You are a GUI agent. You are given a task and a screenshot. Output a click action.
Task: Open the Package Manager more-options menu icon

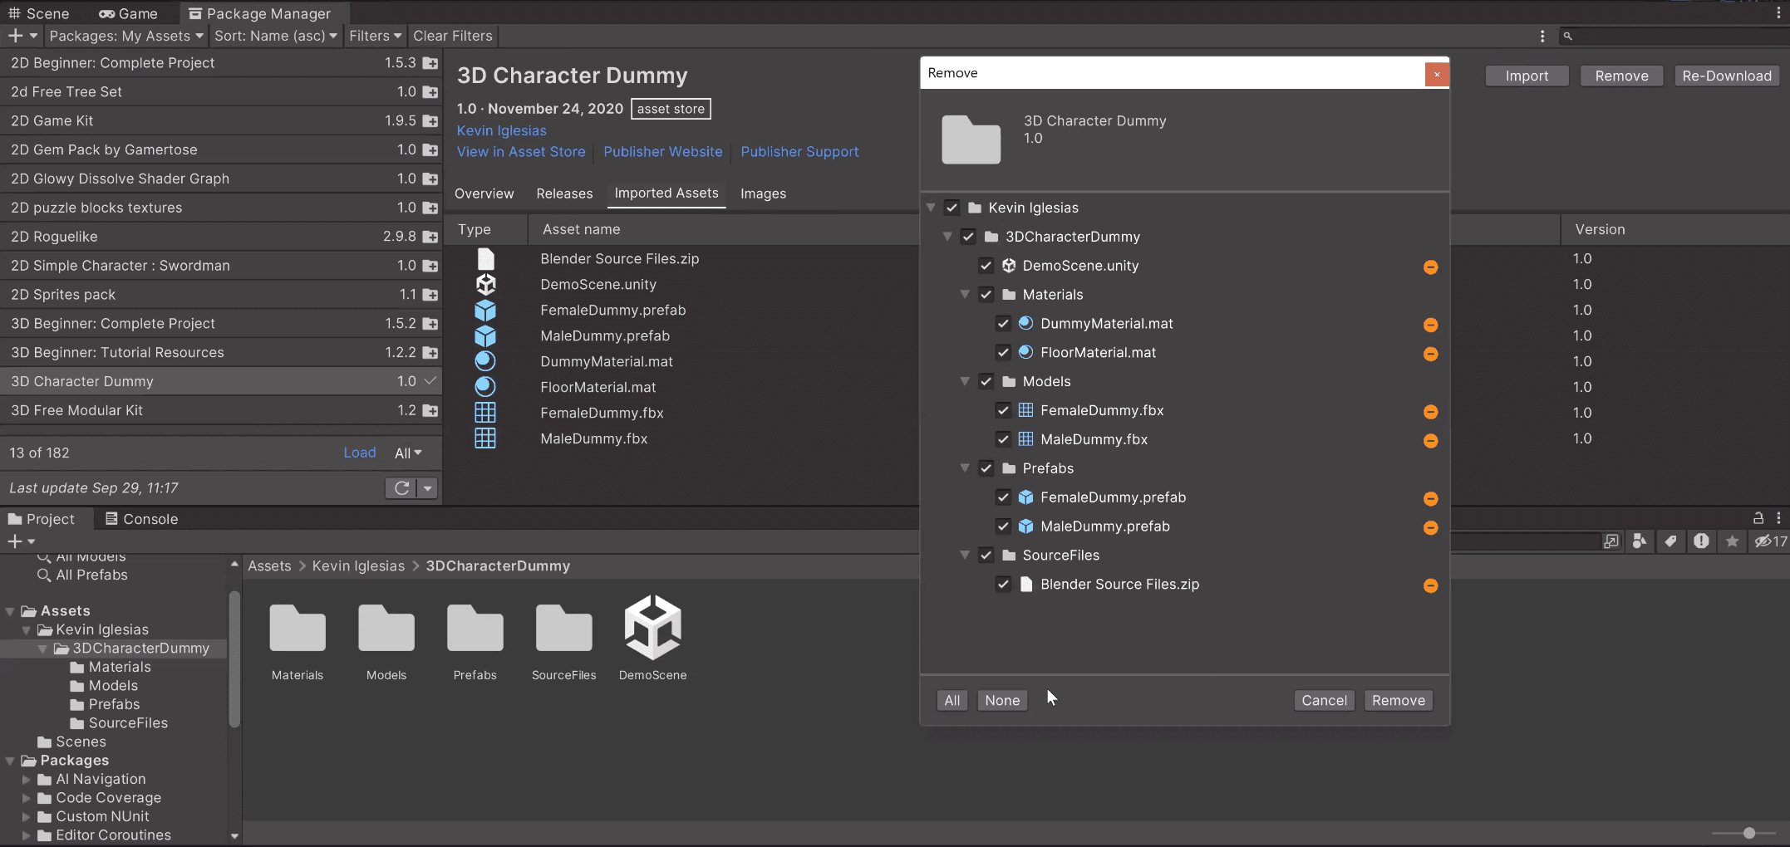tap(1542, 36)
